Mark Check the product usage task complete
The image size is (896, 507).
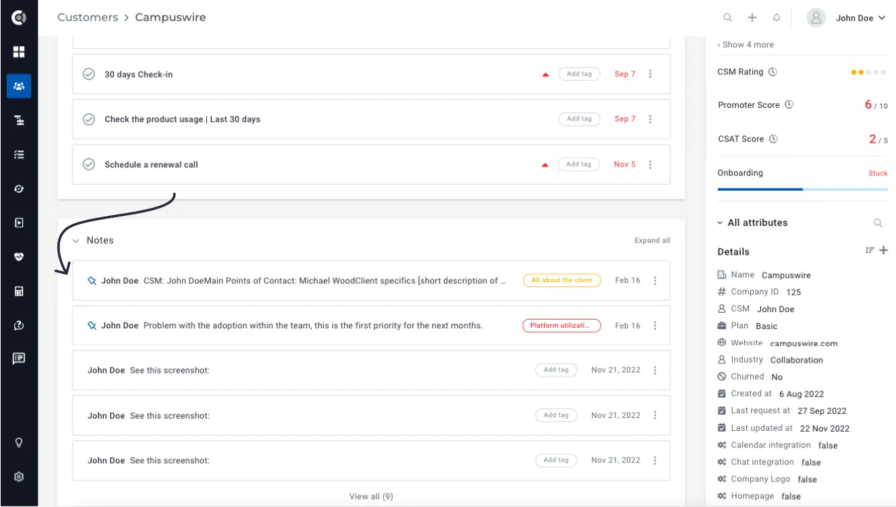pos(88,119)
